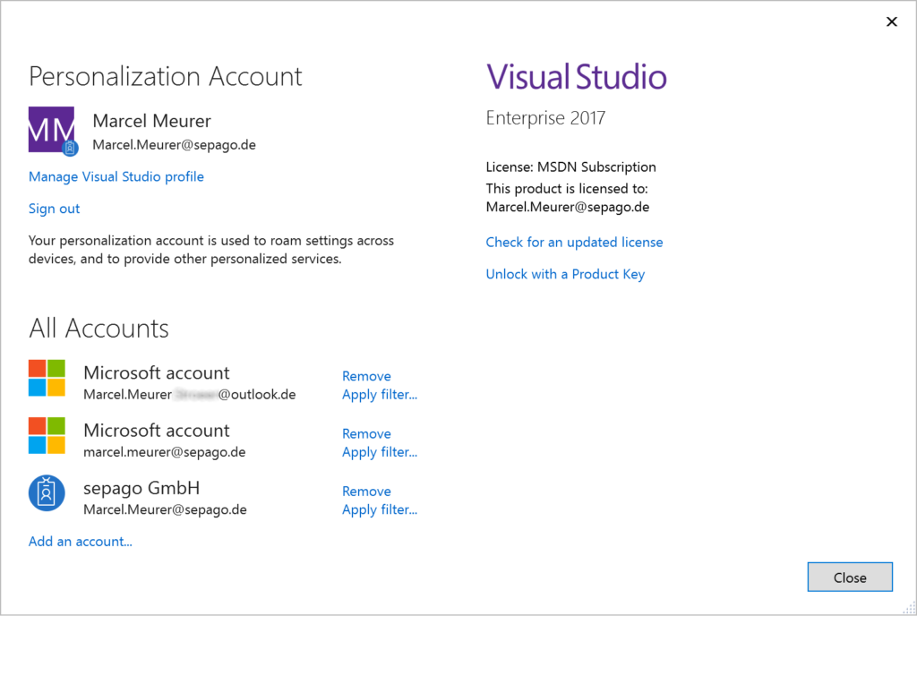This screenshot has width=917, height=684.
Task: Apply filter to marcel.meurer@sepago.de Microsoft account
Action: (380, 452)
